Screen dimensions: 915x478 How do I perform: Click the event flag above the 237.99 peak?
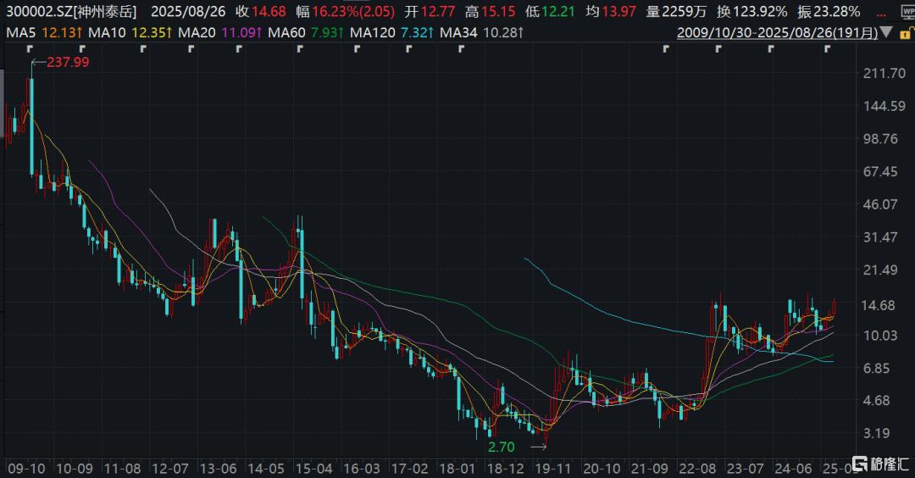pos(30,49)
